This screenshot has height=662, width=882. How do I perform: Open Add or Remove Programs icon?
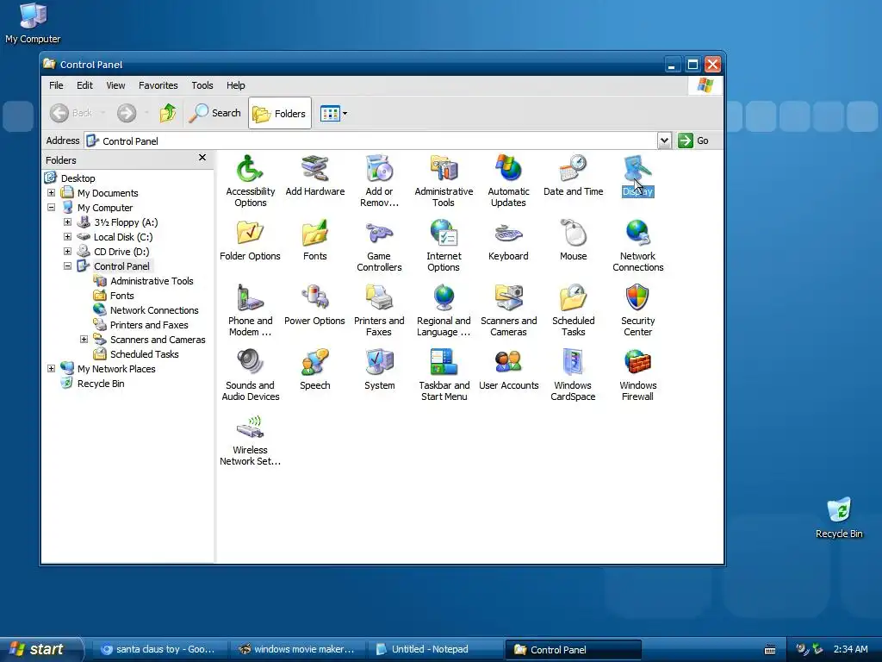coord(379,181)
